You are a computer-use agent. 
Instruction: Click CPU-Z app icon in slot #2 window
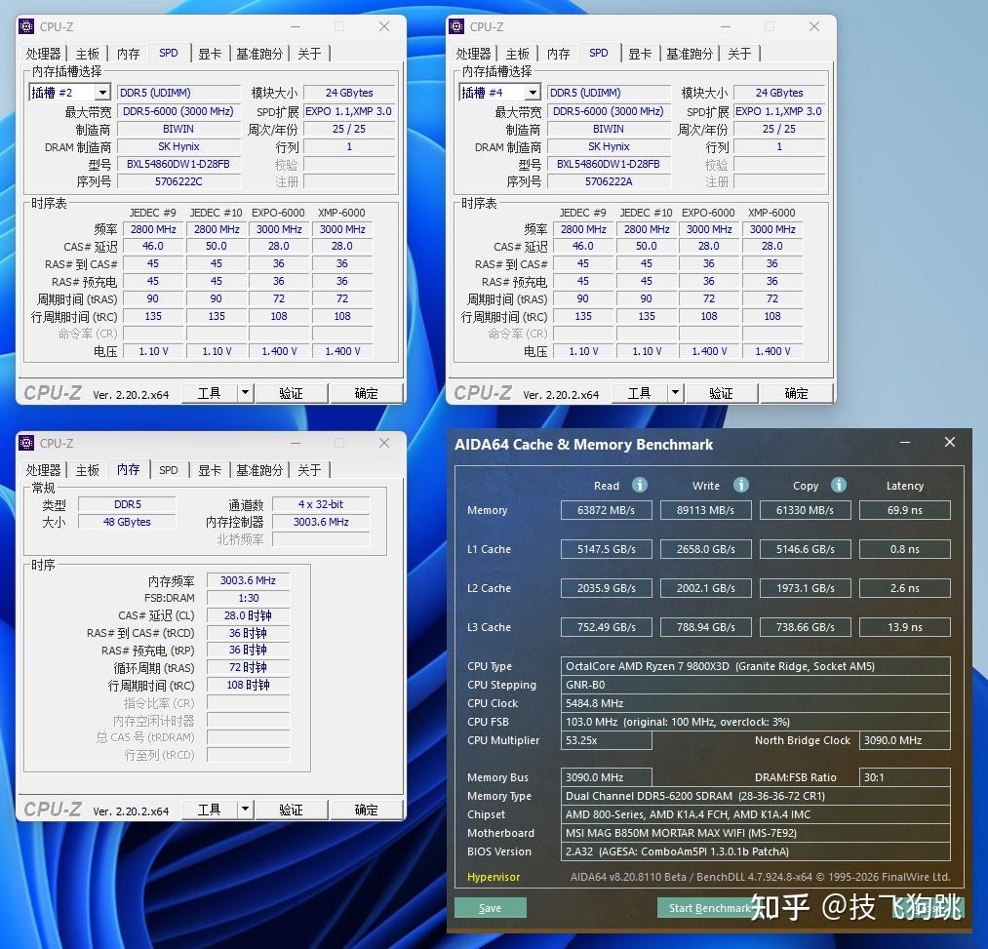[x=26, y=26]
